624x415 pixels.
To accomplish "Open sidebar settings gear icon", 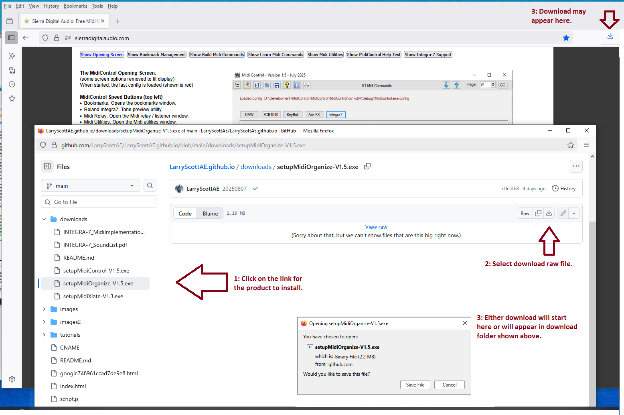I will (12, 379).
